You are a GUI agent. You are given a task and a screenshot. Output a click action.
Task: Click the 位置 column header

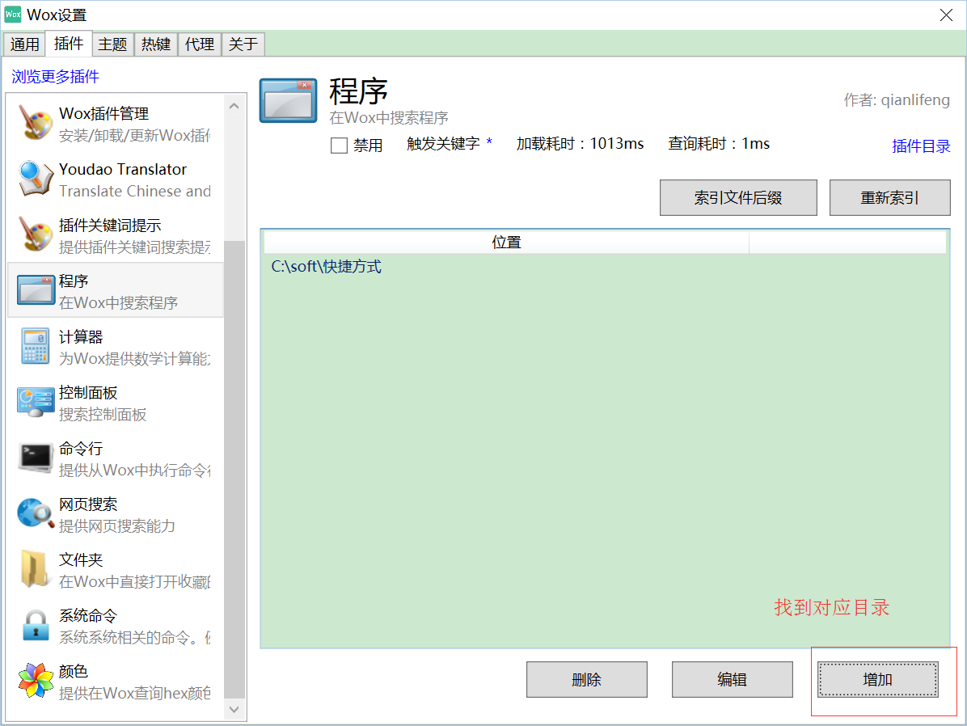coord(506,242)
